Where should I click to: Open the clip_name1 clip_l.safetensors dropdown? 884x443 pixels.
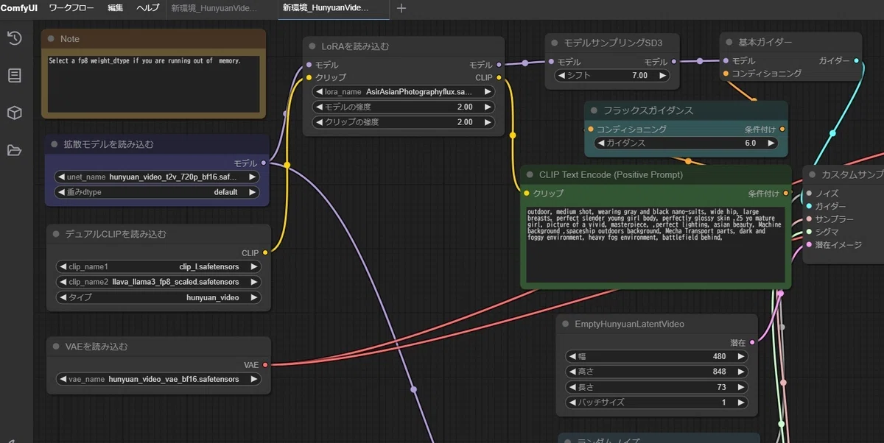point(157,266)
